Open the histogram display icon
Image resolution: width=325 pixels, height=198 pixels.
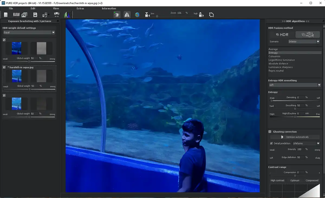(x=67, y=15)
